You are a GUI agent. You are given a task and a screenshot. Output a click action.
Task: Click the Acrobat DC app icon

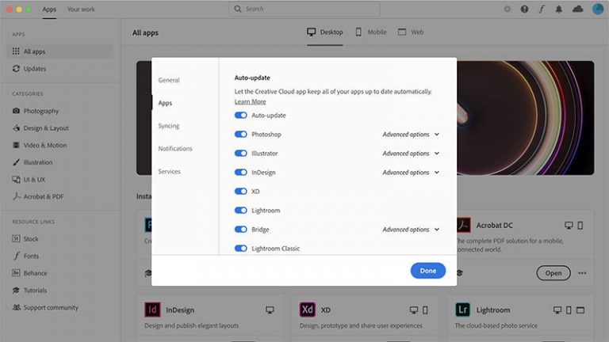(463, 225)
